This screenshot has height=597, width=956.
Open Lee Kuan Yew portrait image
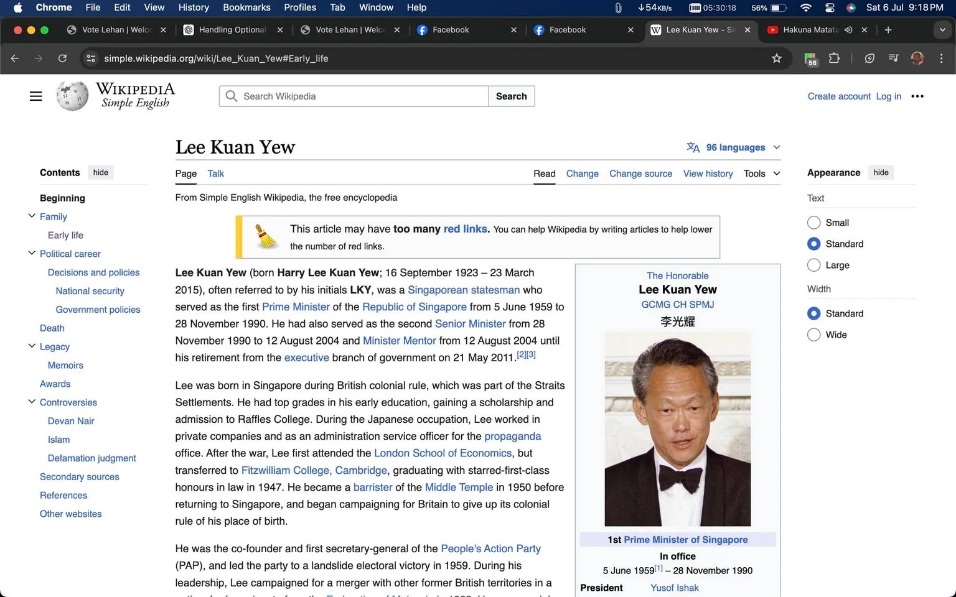[678, 429]
